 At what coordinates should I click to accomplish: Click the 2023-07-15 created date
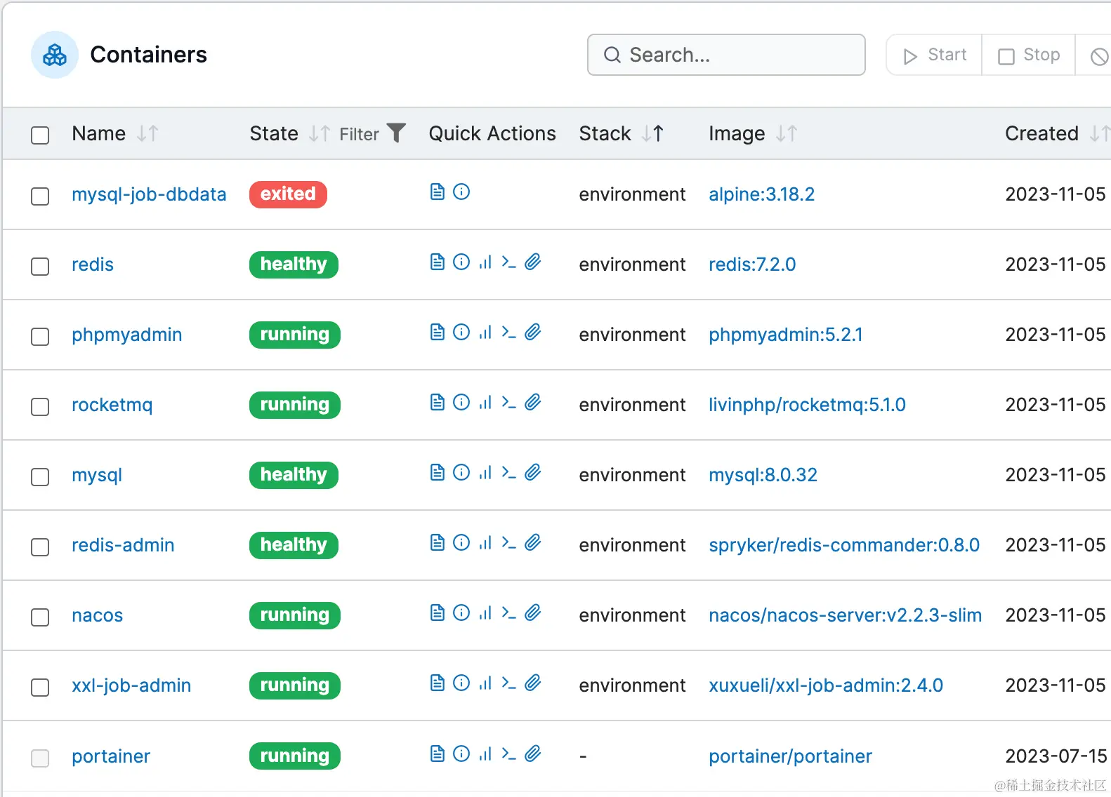point(1056,756)
